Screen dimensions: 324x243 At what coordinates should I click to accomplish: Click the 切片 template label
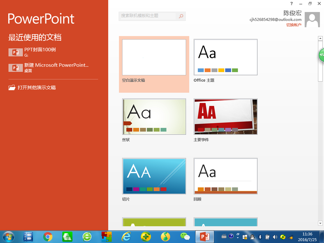126,199
